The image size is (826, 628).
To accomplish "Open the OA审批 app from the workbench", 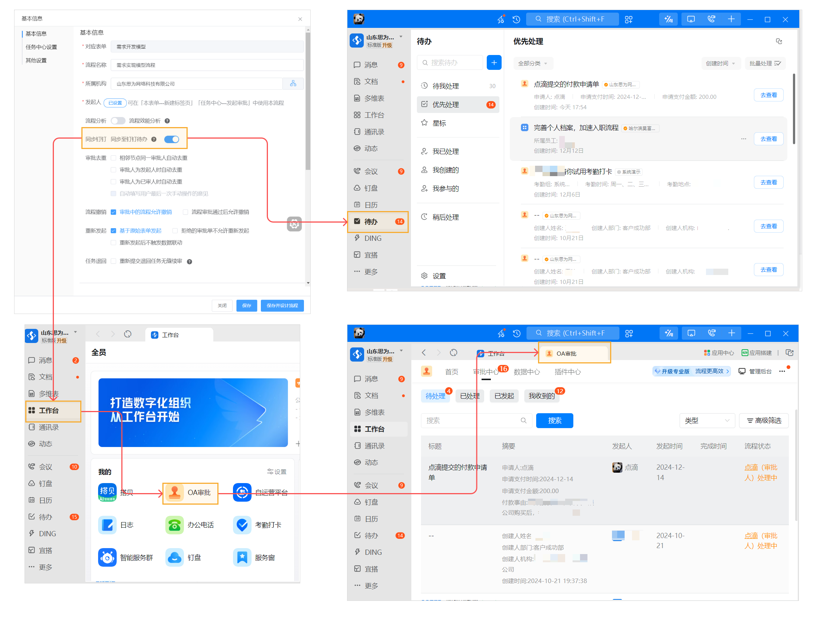I will tap(190, 493).
